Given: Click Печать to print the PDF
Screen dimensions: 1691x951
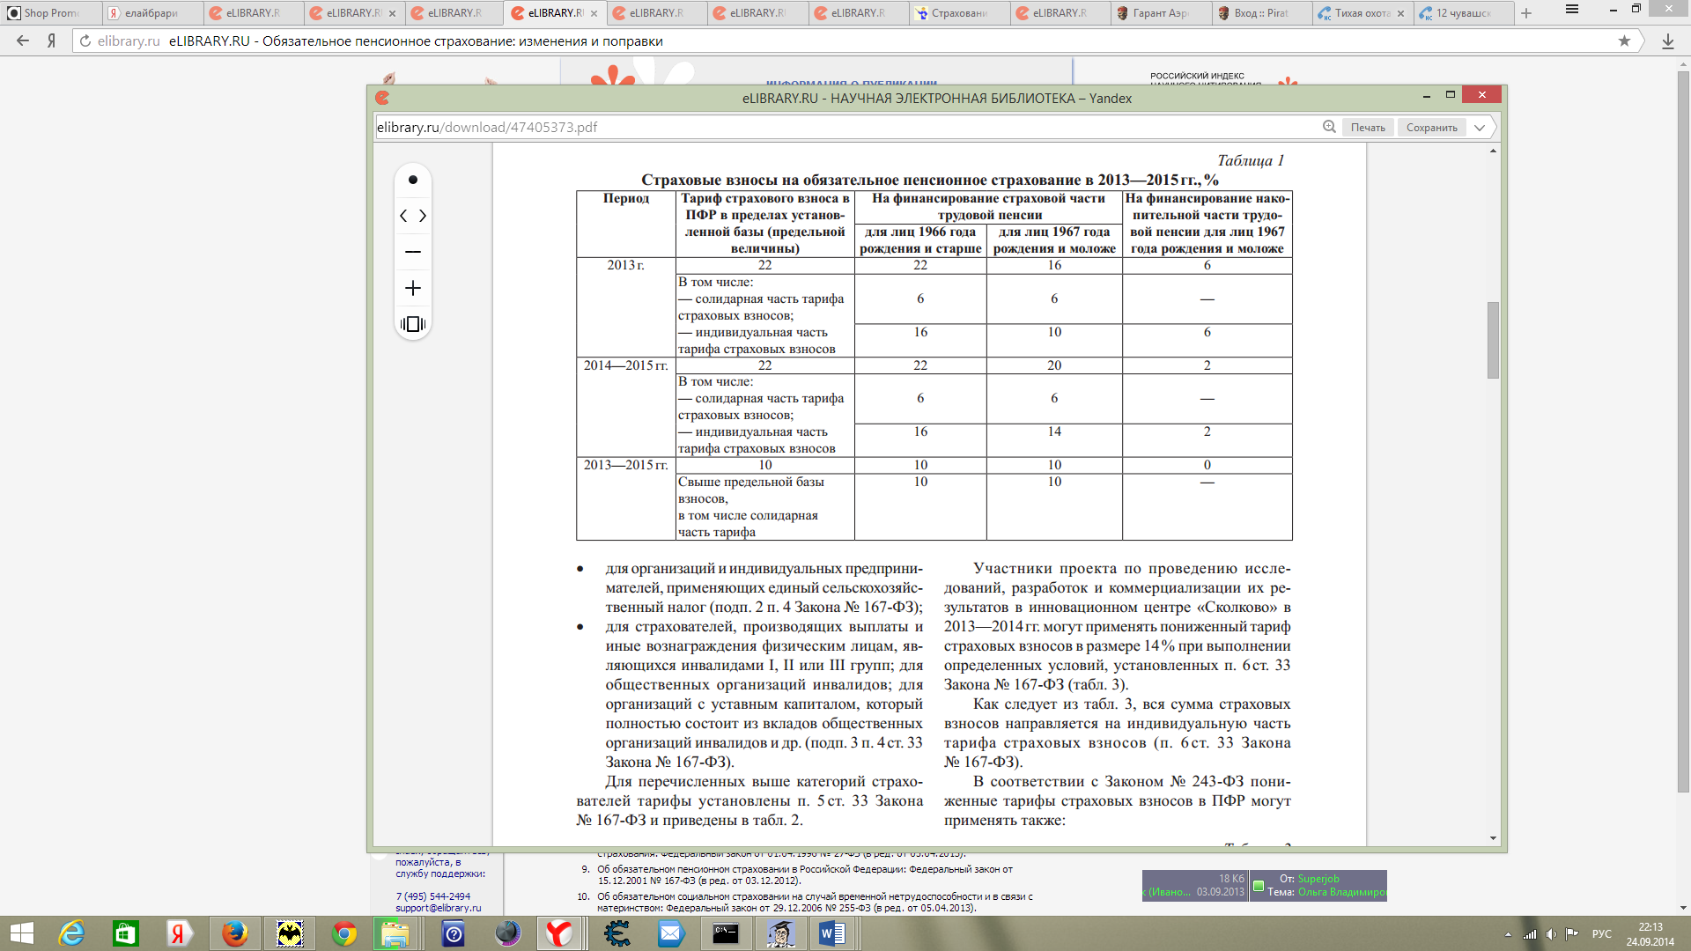Looking at the screenshot, I should coord(1368,128).
